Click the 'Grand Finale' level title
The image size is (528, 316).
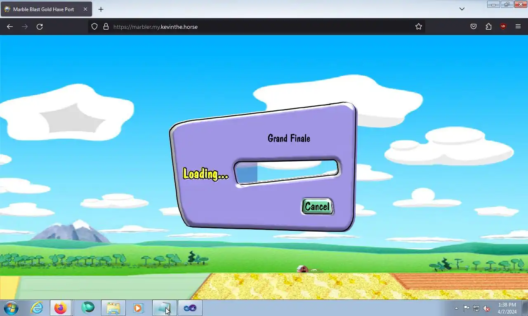pyautogui.click(x=289, y=138)
